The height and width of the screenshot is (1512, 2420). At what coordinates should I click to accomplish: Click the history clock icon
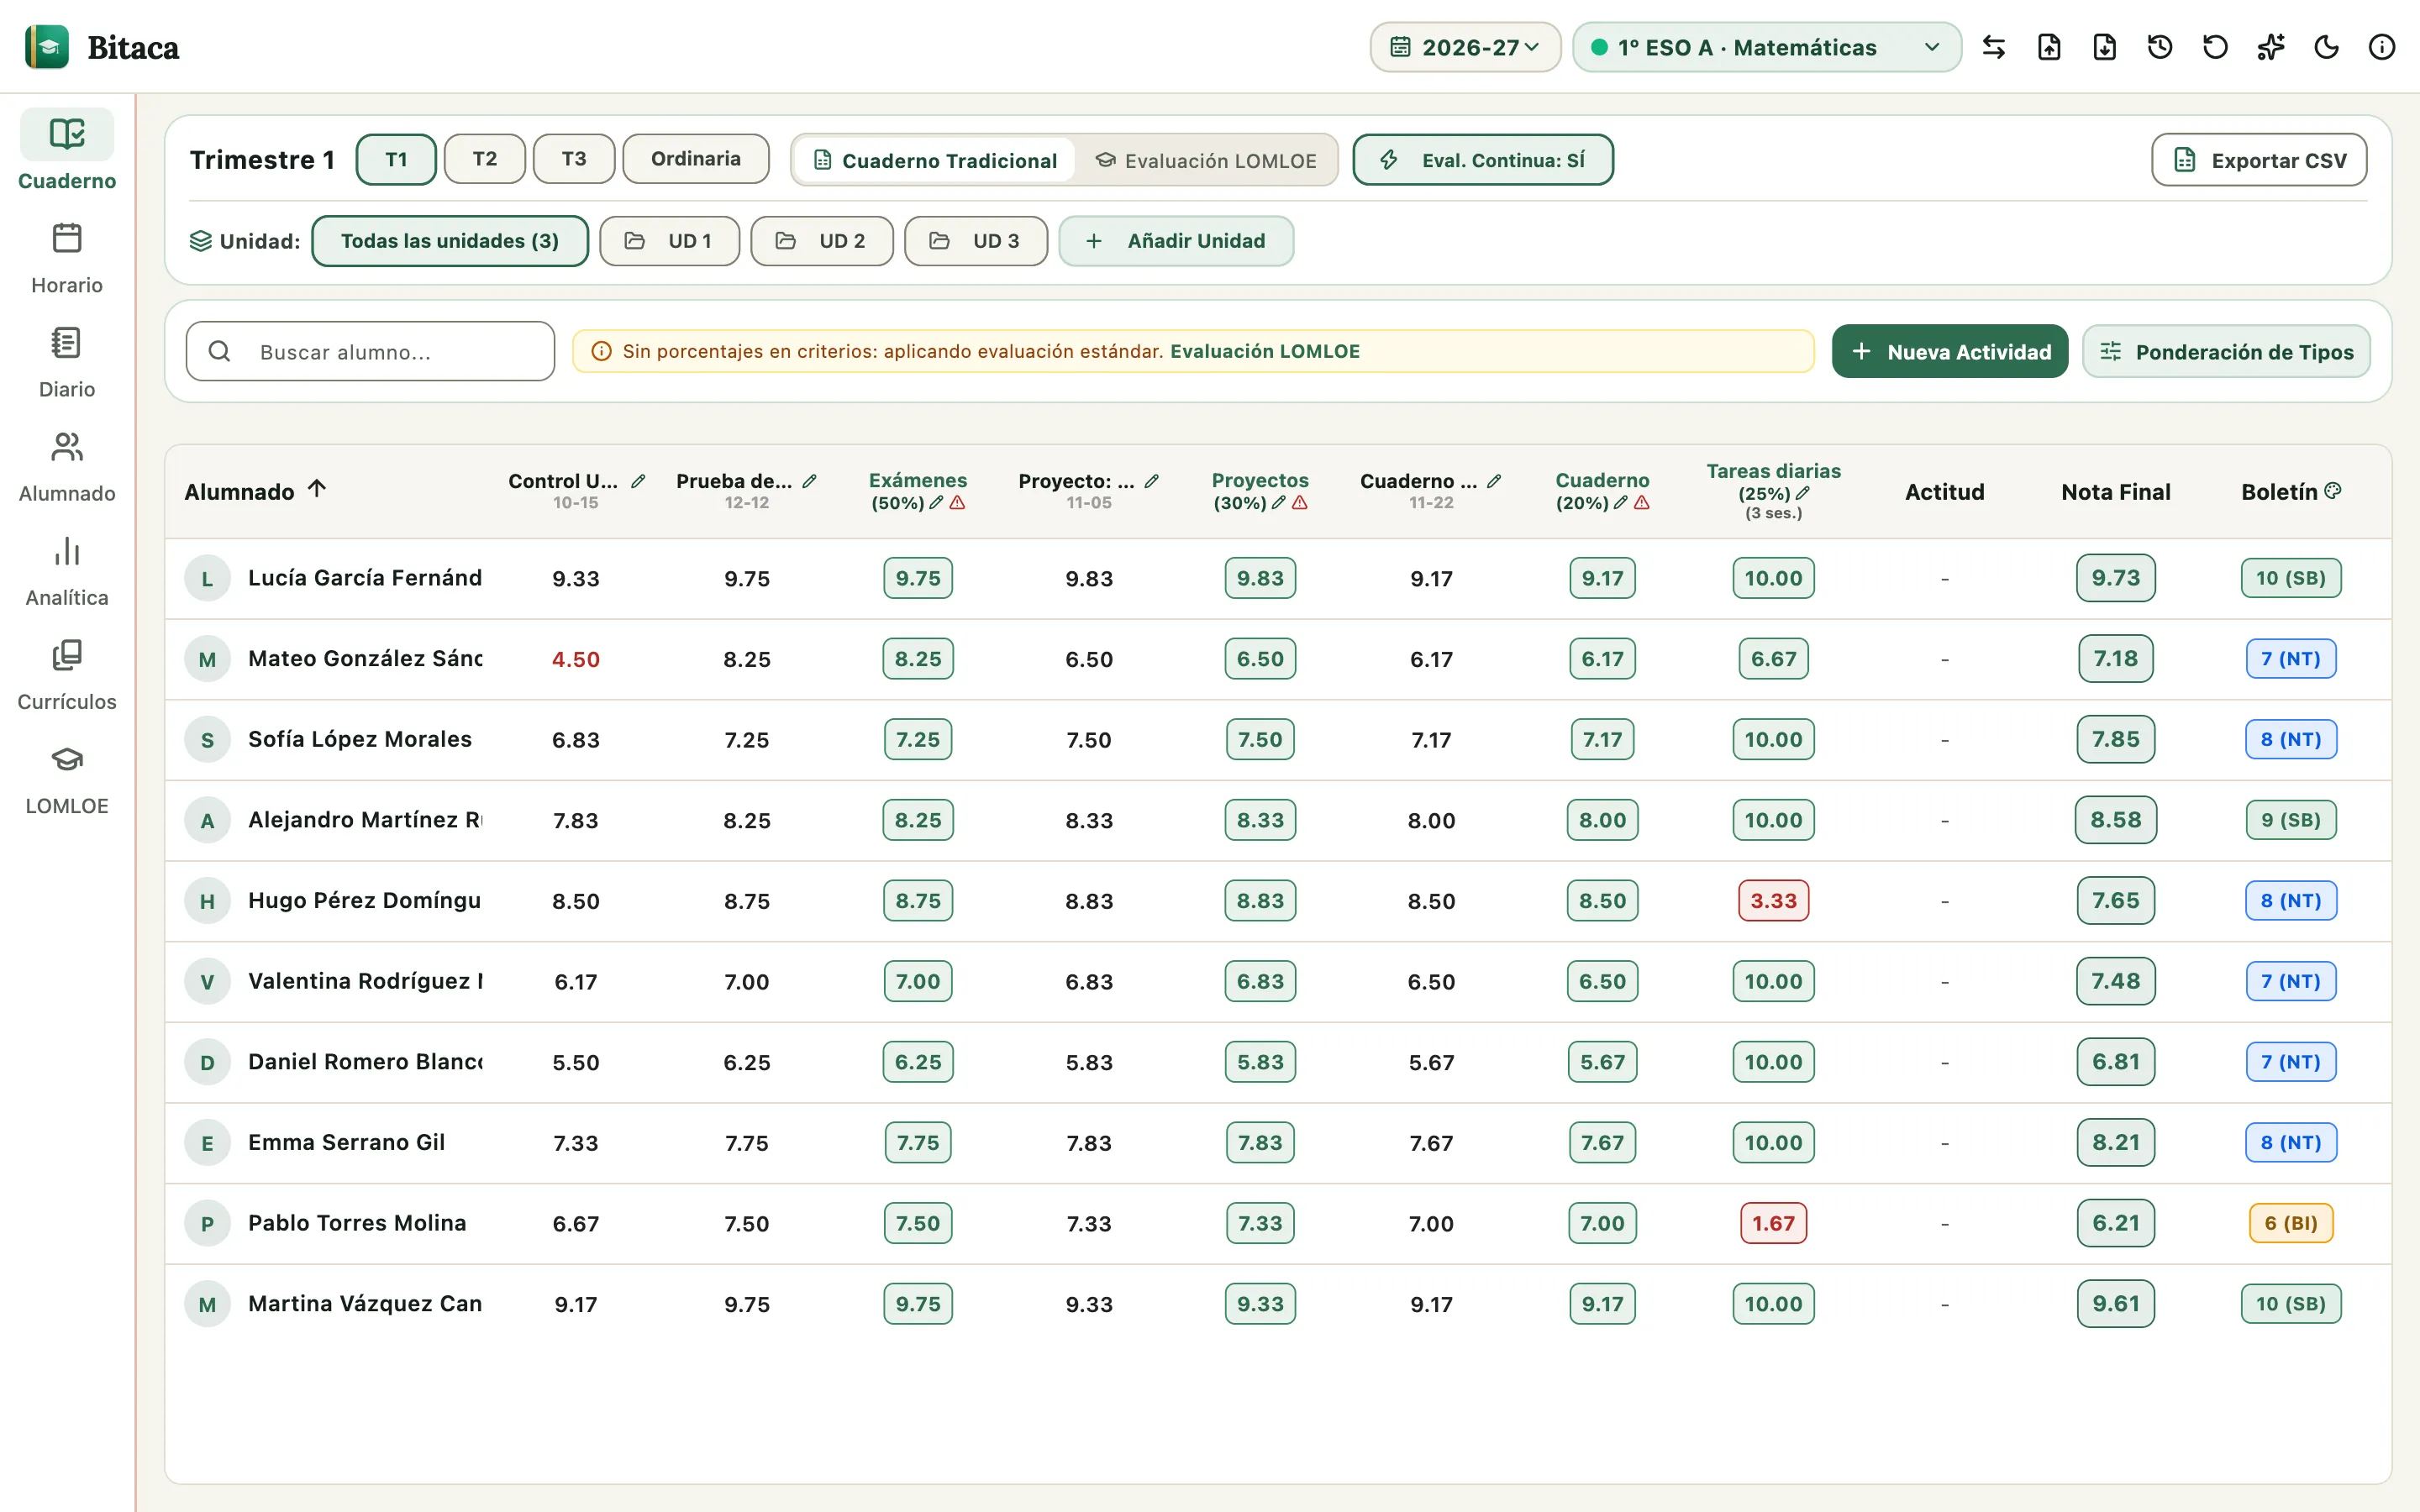pos(2160,47)
